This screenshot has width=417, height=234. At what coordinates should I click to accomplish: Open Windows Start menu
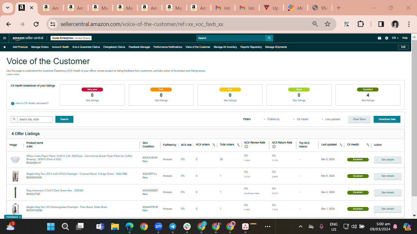(x=51, y=226)
